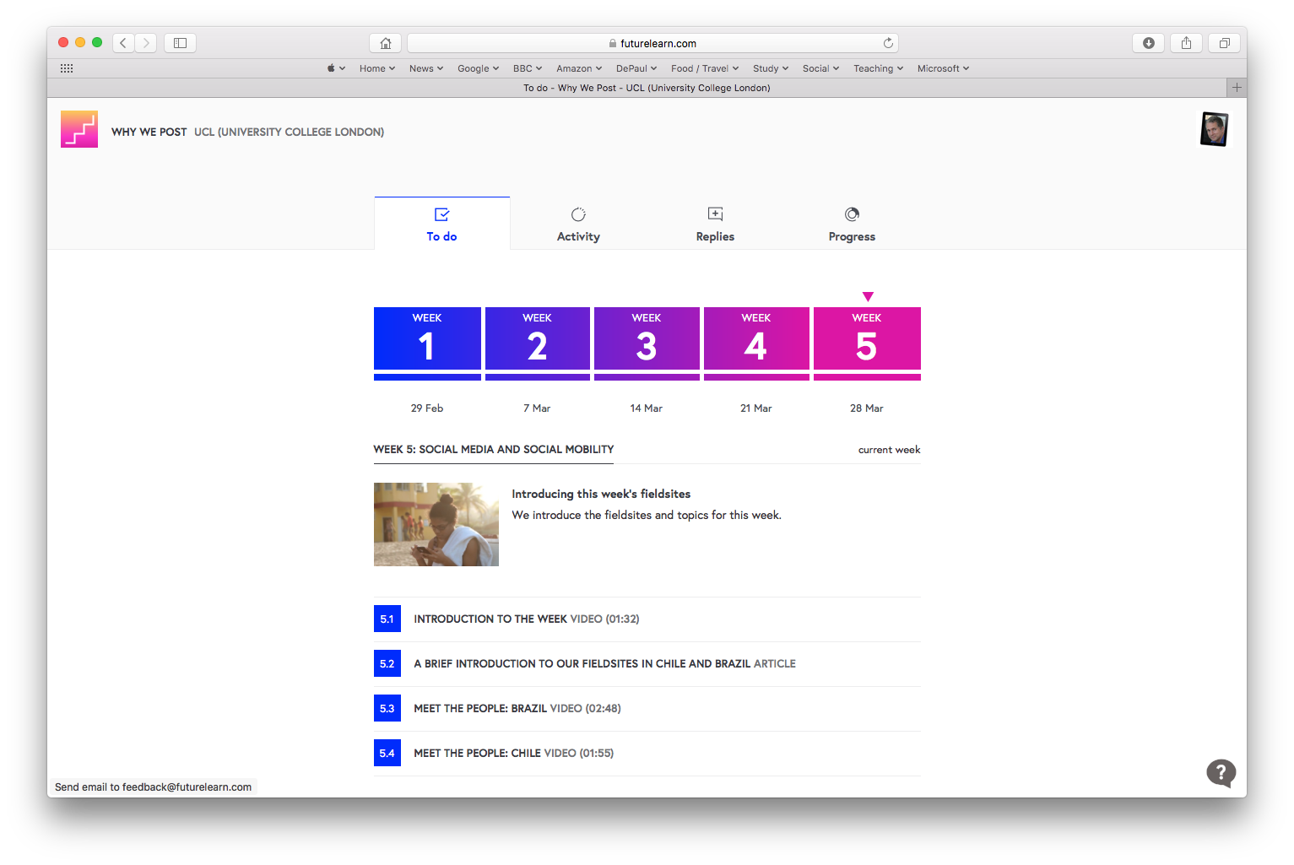Screen dimensions: 1294x865
Task: Click the FutureLearn steps logo
Action: coord(79,129)
